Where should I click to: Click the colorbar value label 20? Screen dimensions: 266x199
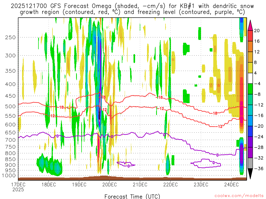click(257, 31)
